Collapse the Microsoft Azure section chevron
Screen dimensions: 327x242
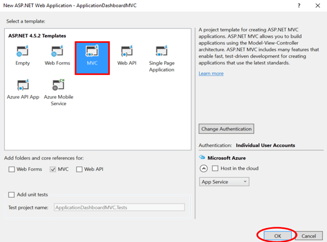point(203,168)
